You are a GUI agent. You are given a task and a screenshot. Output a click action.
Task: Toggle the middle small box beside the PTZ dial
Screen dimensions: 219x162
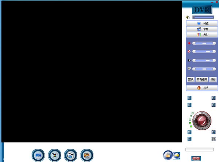[190, 119]
